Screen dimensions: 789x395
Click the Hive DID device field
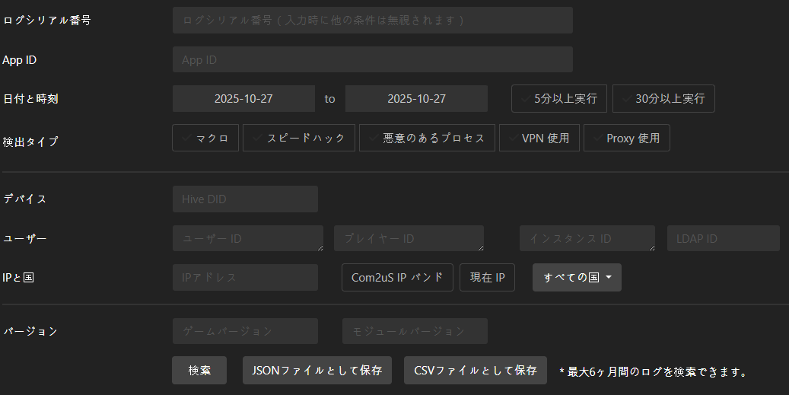(245, 199)
